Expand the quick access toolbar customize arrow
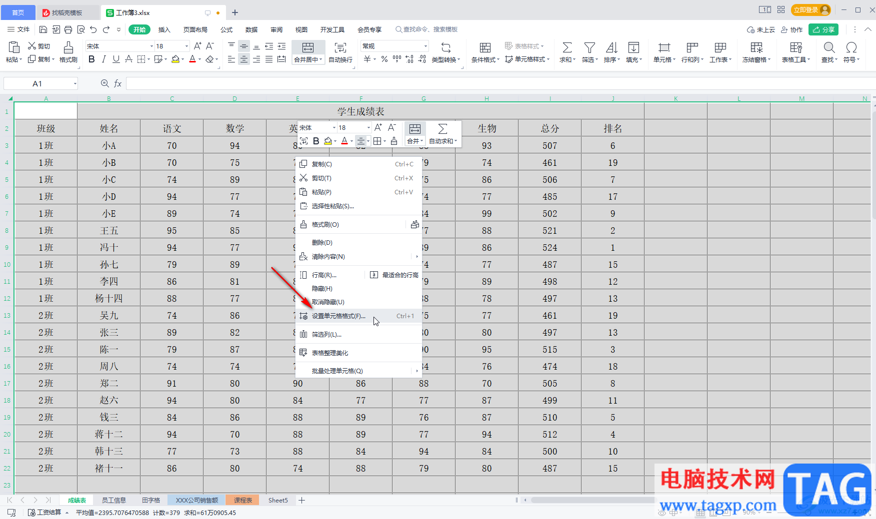876x519 pixels. (118, 29)
